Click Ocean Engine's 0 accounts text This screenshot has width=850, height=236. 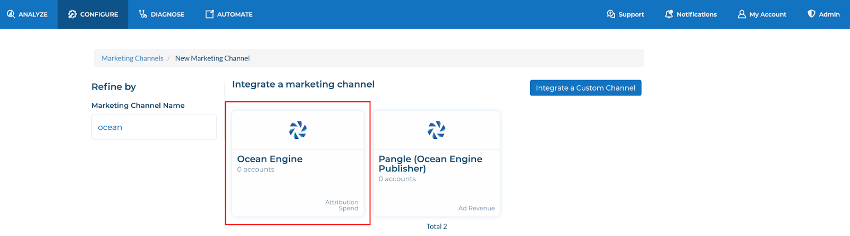tap(256, 170)
